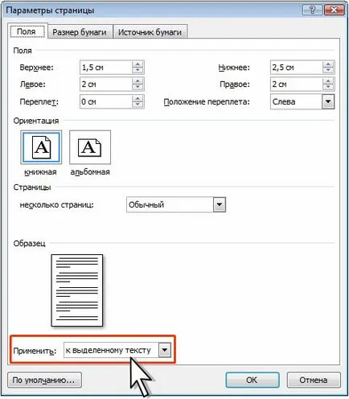349x399 pixels.
Task: Decrease the Правое margin value
Action: [x=328, y=88]
